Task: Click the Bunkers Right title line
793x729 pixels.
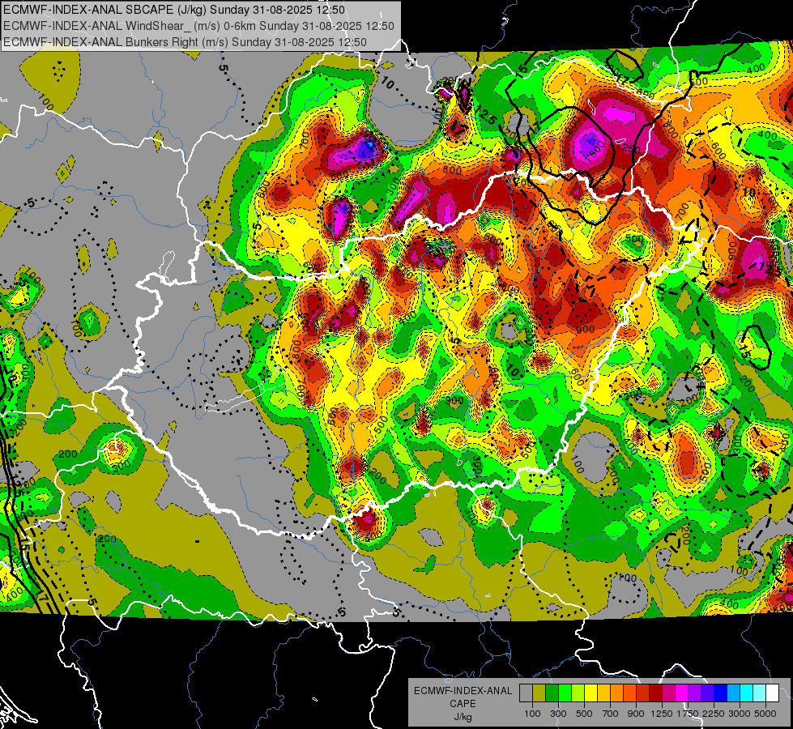Action: (x=185, y=42)
